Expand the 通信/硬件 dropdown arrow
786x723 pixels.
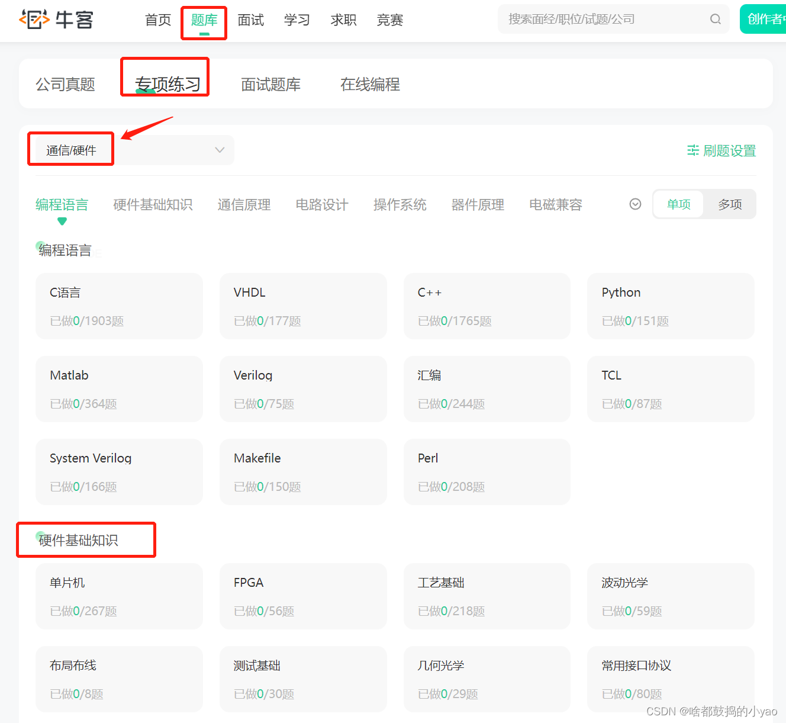pos(220,150)
